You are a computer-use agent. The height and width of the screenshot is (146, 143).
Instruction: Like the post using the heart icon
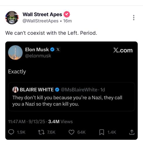[71, 132]
